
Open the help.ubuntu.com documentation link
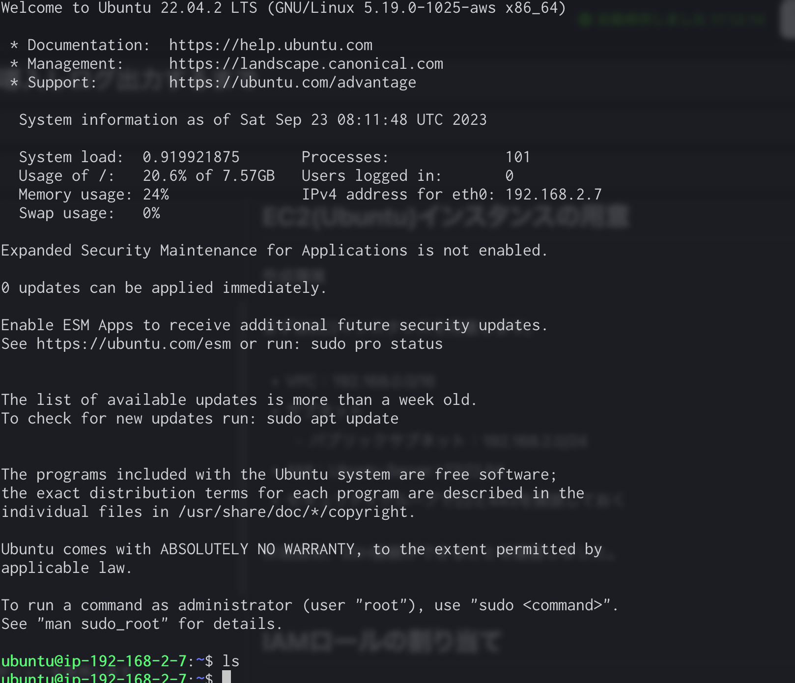(270, 45)
